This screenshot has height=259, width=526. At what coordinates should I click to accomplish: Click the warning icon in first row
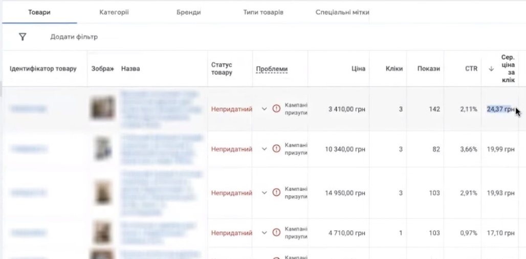(x=276, y=109)
